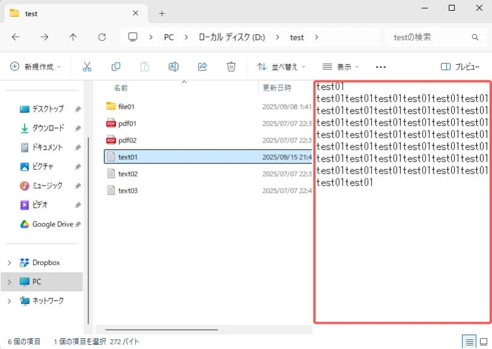Click the Cut scissors icon

click(87, 67)
